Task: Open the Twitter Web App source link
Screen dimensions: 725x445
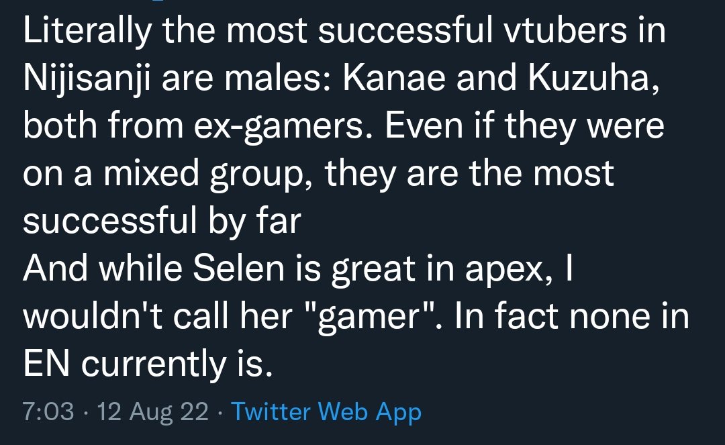Action: (x=326, y=411)
